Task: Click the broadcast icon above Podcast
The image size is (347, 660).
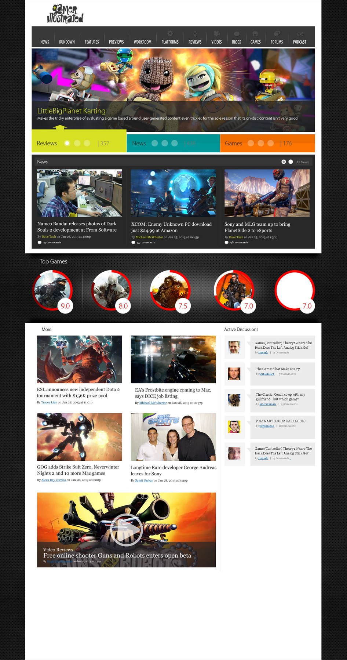Action: (x=300, y=34)
